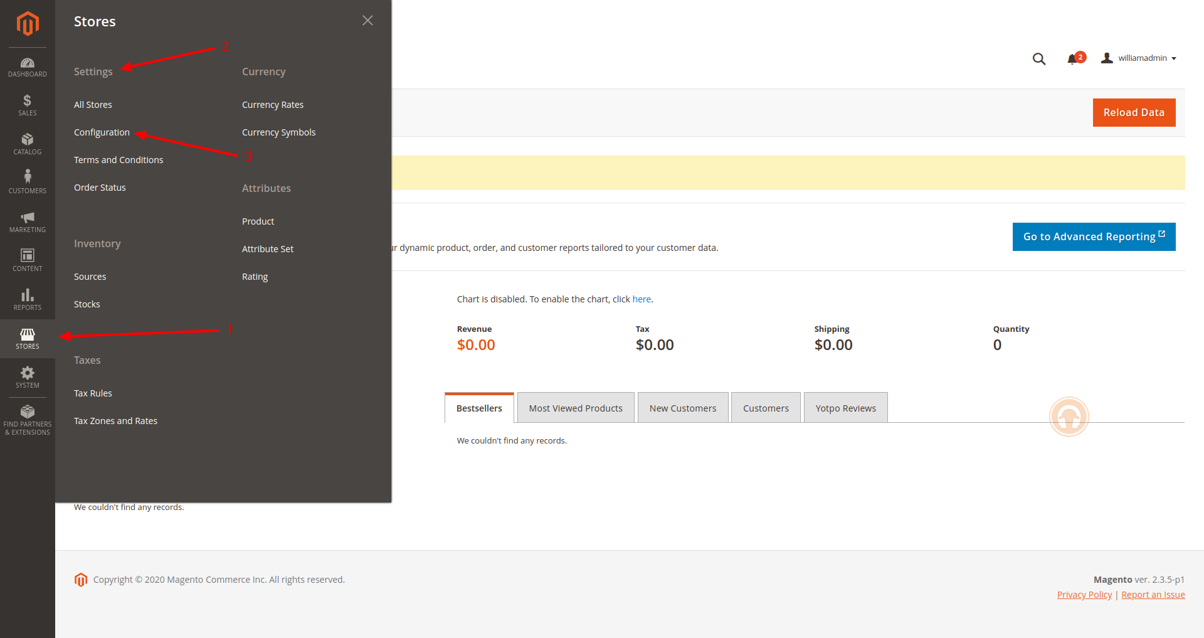
Task: Open the Catalog section icon
Action: [x=27, y=143]
